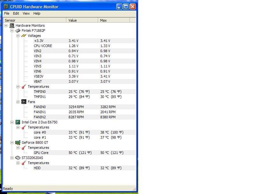Image resolution: width=267 pixels, height=194 pixels.
Task: Click the Hardware Monitors computer icon
Action: tap(12, 25)
